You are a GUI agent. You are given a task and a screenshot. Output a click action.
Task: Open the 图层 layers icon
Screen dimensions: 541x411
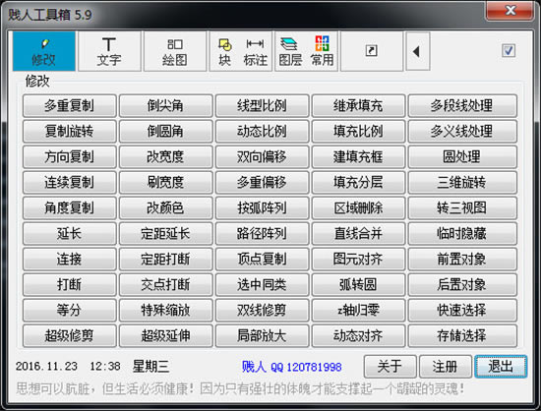pos(290,52)
